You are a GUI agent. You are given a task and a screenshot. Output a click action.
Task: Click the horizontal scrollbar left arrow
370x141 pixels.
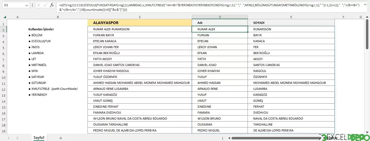pos(229,138)
